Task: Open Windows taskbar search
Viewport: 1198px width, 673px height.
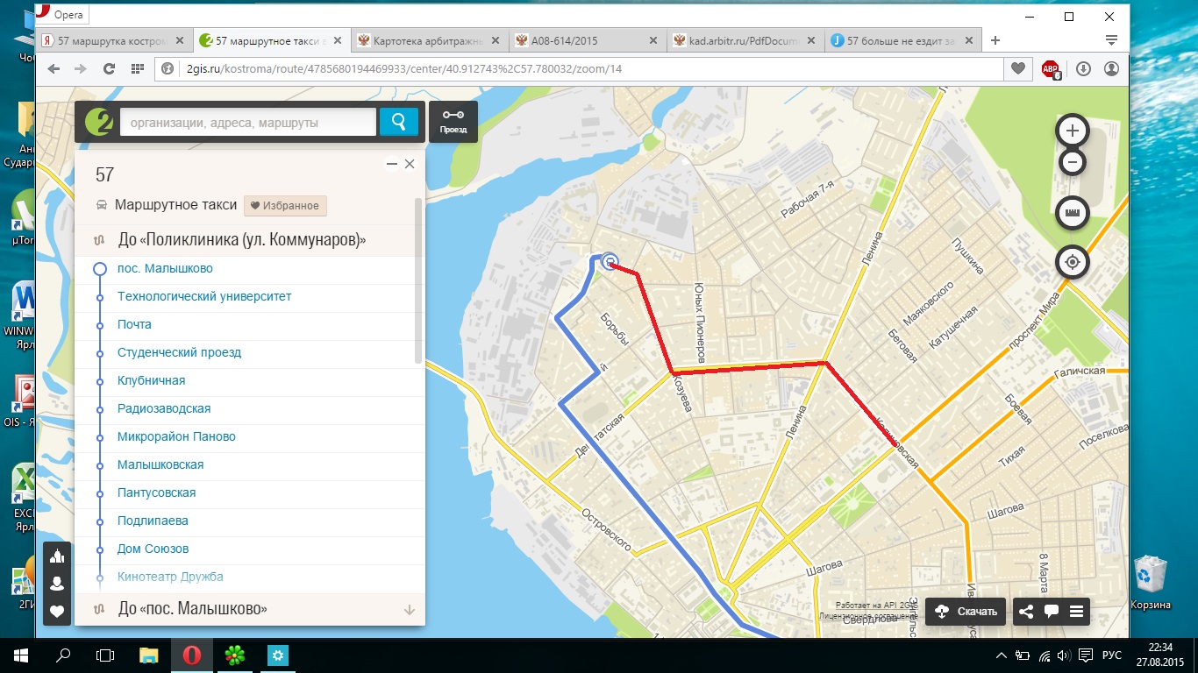Action: tap(63, 655)
